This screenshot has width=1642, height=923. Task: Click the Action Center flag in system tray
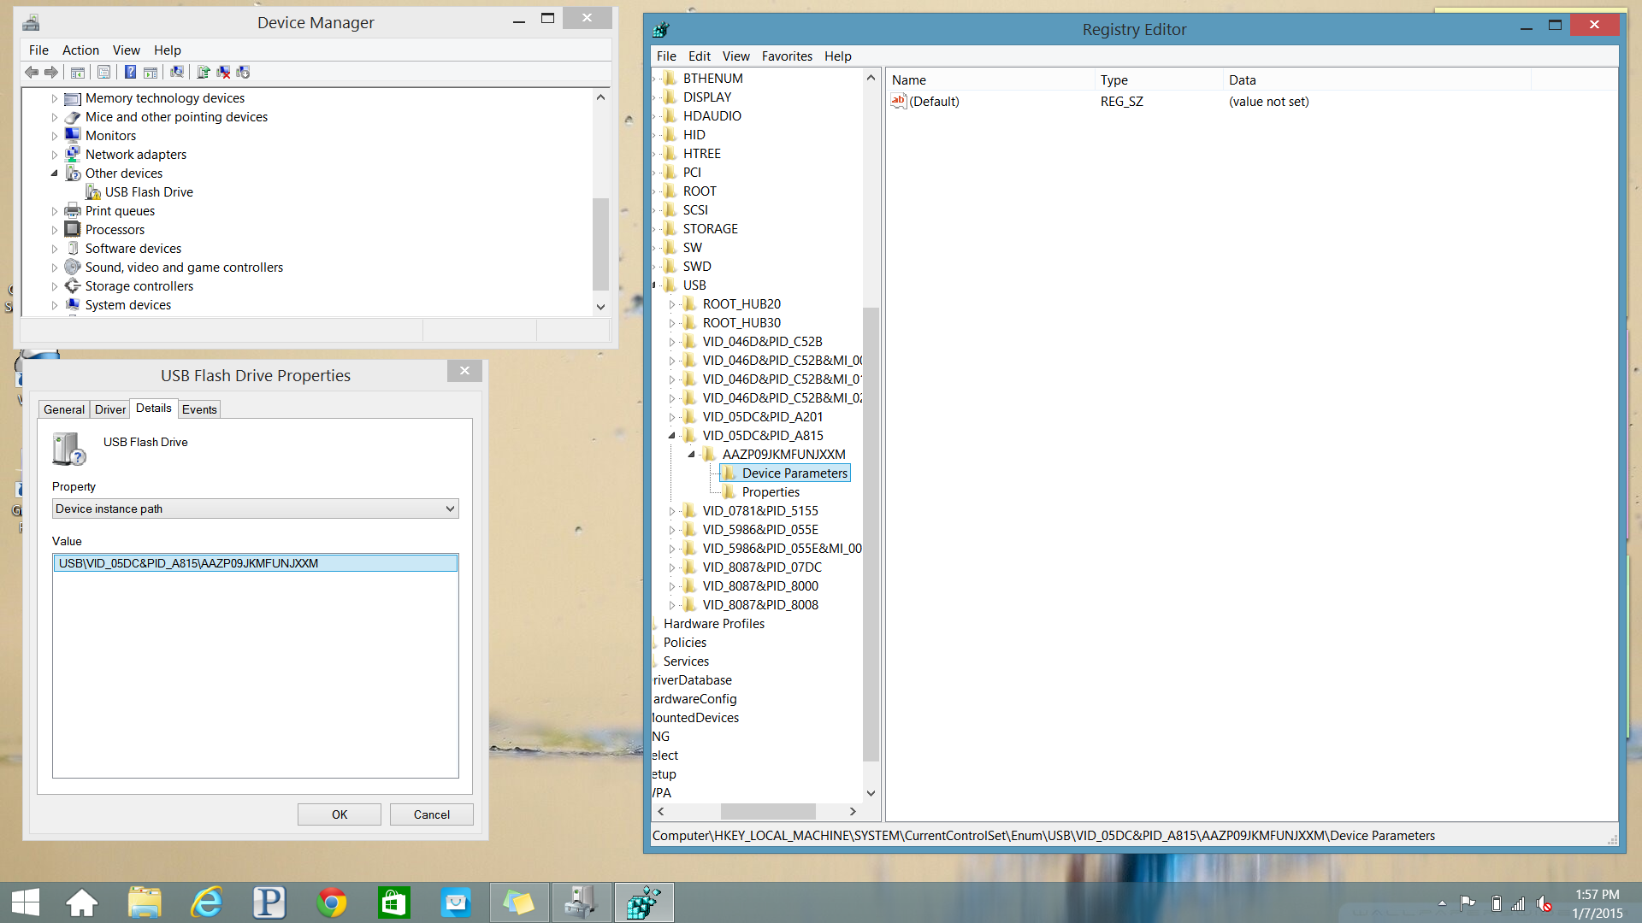coord(1468,903)
